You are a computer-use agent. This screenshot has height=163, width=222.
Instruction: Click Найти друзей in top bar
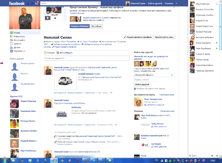tap(155, 3)
